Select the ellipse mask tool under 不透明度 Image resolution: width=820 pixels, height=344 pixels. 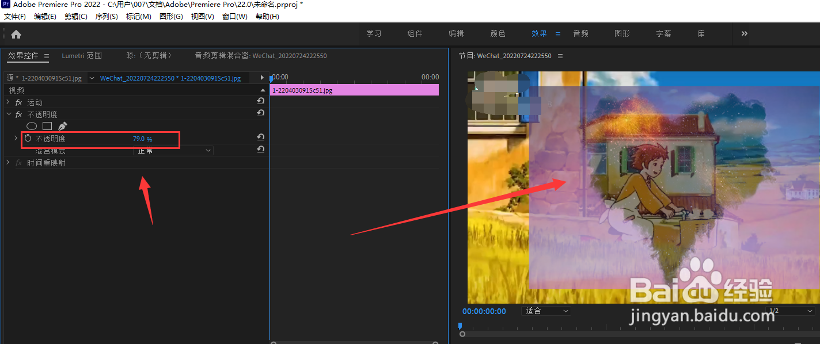(32, 126)
